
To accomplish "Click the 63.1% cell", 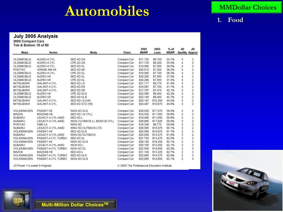I will (170, 159).
